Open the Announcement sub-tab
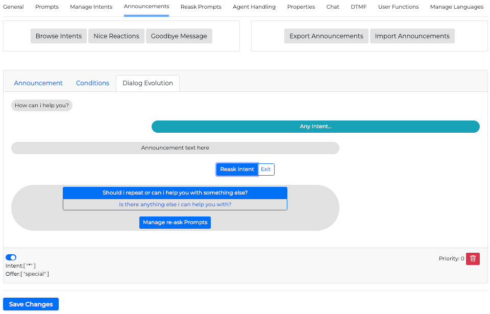This screenshot has width=490, height=314. (x=38, y=83)
